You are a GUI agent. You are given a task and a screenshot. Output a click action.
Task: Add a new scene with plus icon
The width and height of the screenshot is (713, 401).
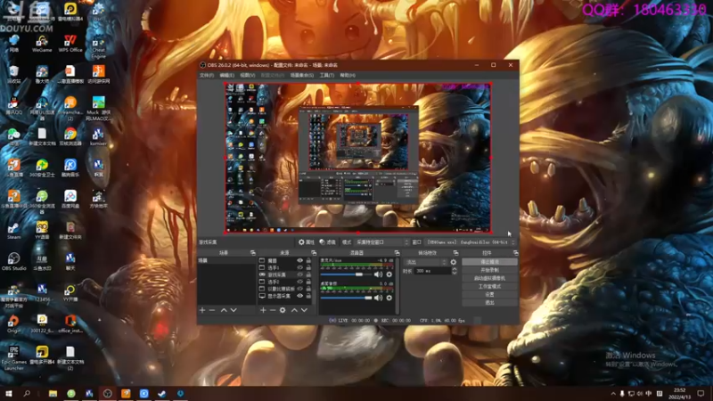(202, 310)
